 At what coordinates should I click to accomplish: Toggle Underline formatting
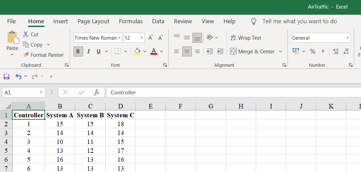point(98,51)
